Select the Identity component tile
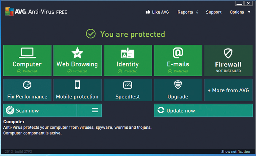The height and width of the screenshot is (156, 256). [x=128, y=60]
